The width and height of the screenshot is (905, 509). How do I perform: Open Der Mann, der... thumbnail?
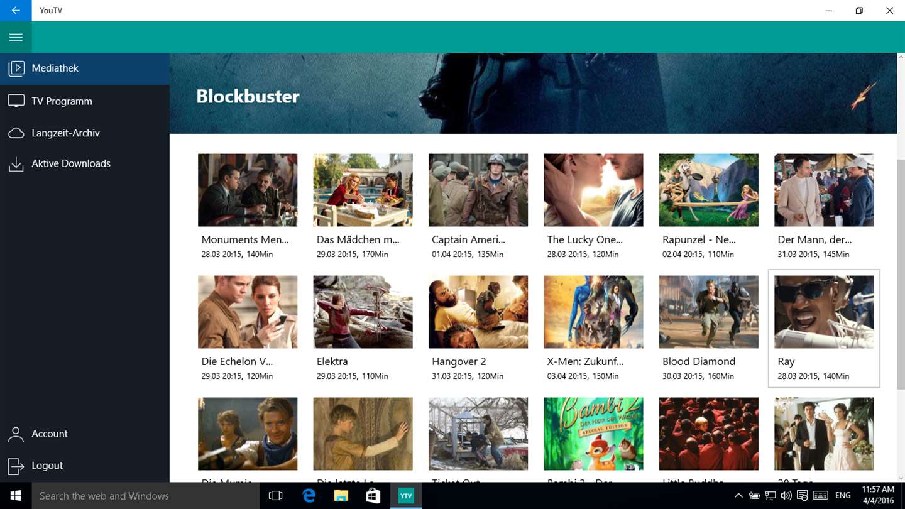tap(824, 190)
